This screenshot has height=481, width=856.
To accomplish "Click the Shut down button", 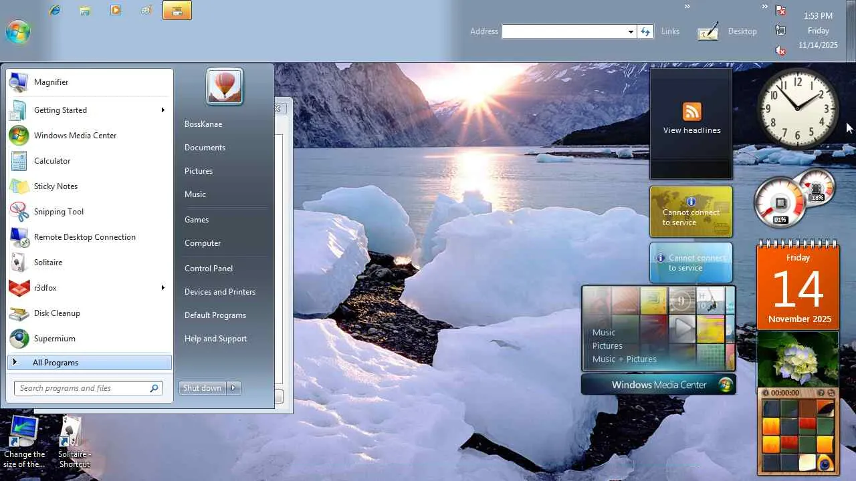I will (x=203, y=387).
